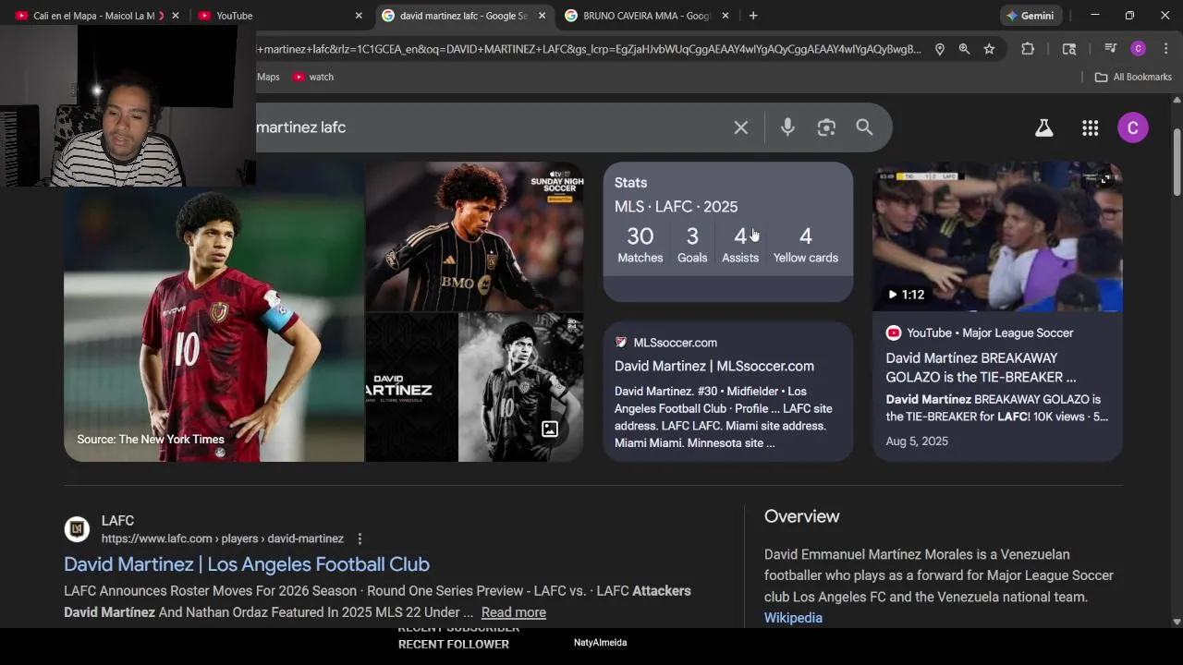Open the Chrome three-dot menu

(1165, 49)
